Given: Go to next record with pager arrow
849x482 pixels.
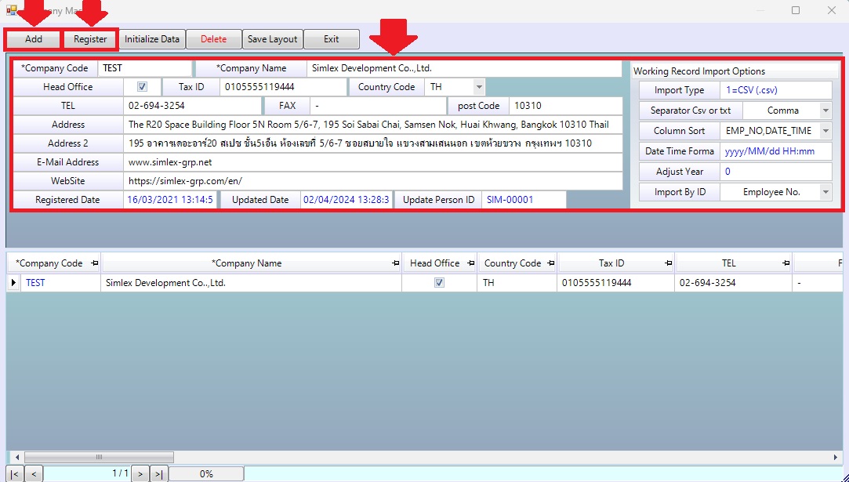Looking at the screenshot, I should [140, 473].
